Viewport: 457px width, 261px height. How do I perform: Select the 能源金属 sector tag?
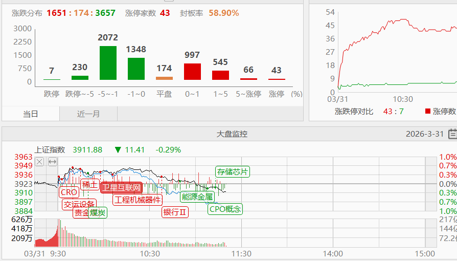coord(197,196)
